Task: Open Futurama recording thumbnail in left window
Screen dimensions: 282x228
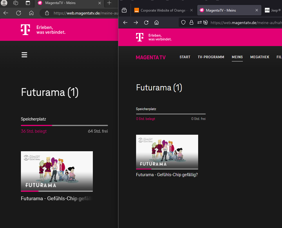Action: (57, 172)
